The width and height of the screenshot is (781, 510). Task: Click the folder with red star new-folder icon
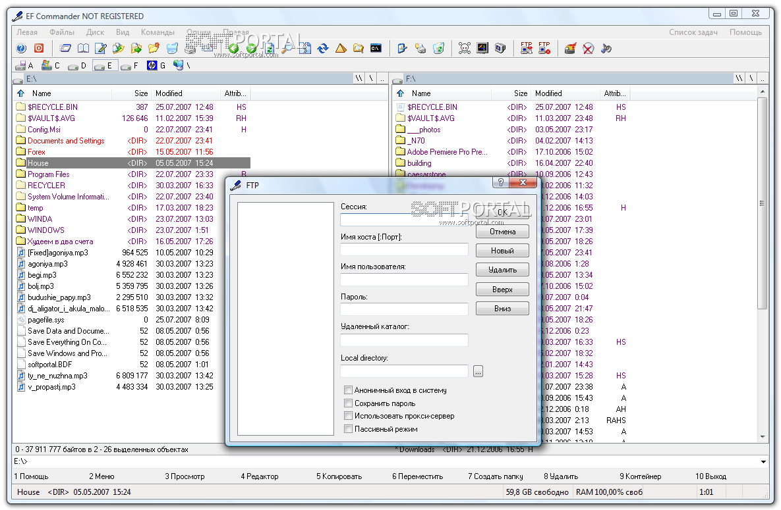154,48
